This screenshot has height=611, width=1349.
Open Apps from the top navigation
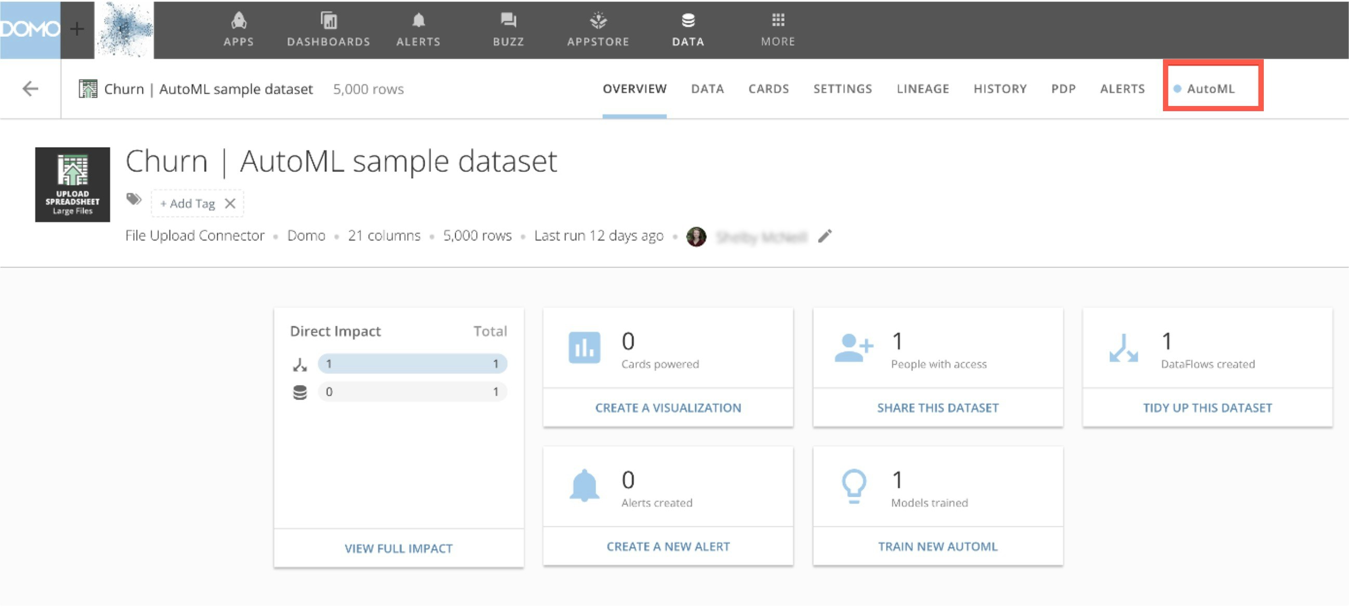click(x=239, y=30)
